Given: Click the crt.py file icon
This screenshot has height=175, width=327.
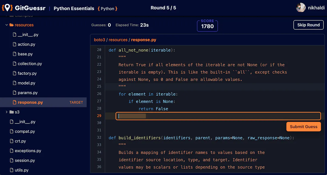Looking at the screenshot, I should click(12, 141).
